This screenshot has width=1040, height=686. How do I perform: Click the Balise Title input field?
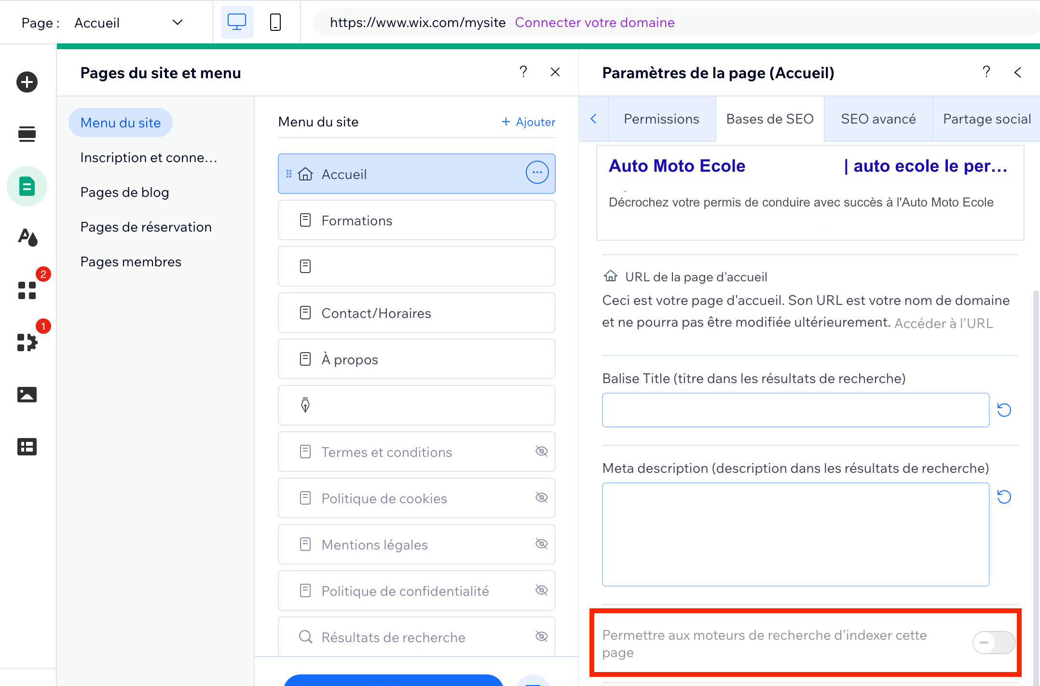tap(795, 410)
